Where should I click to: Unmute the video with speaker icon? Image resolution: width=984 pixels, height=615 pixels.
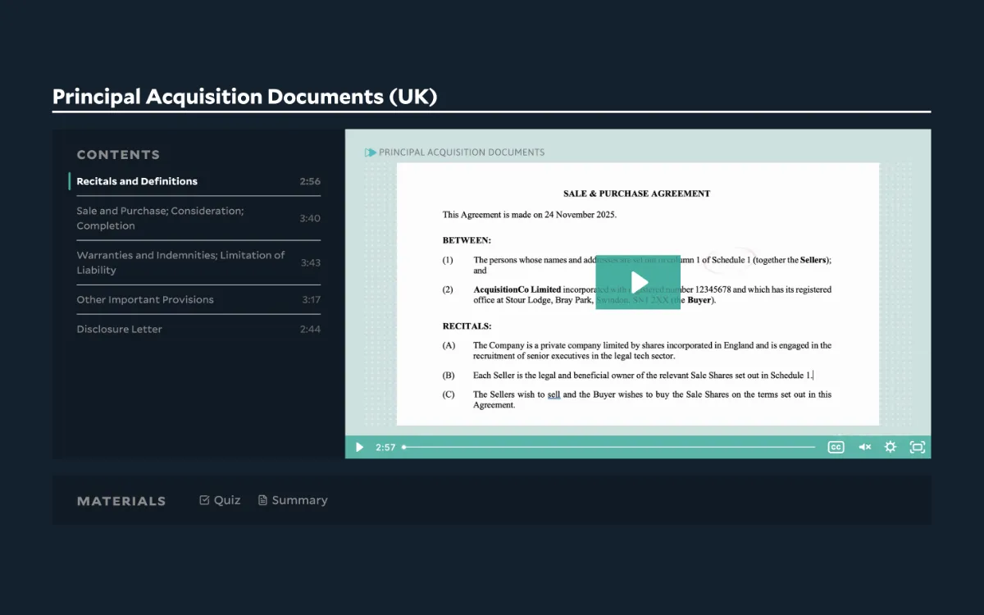864,447
